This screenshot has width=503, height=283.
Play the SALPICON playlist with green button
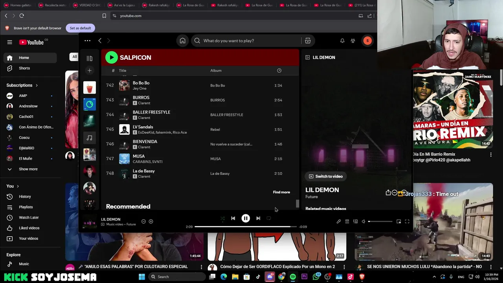112,57
